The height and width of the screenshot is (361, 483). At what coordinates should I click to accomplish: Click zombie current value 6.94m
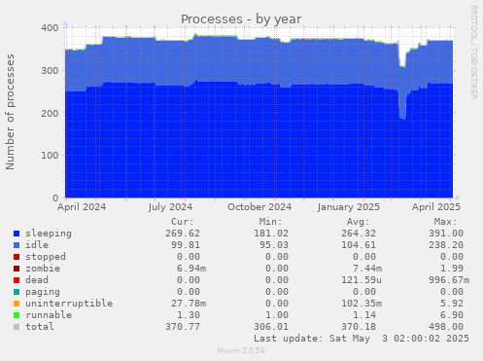pos(191,269)
